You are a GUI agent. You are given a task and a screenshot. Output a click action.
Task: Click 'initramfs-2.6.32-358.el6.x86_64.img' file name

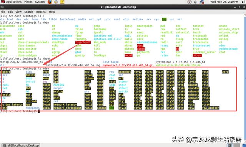click(73, 65)
